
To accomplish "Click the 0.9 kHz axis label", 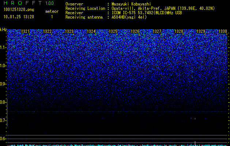I will coord(3,84).
